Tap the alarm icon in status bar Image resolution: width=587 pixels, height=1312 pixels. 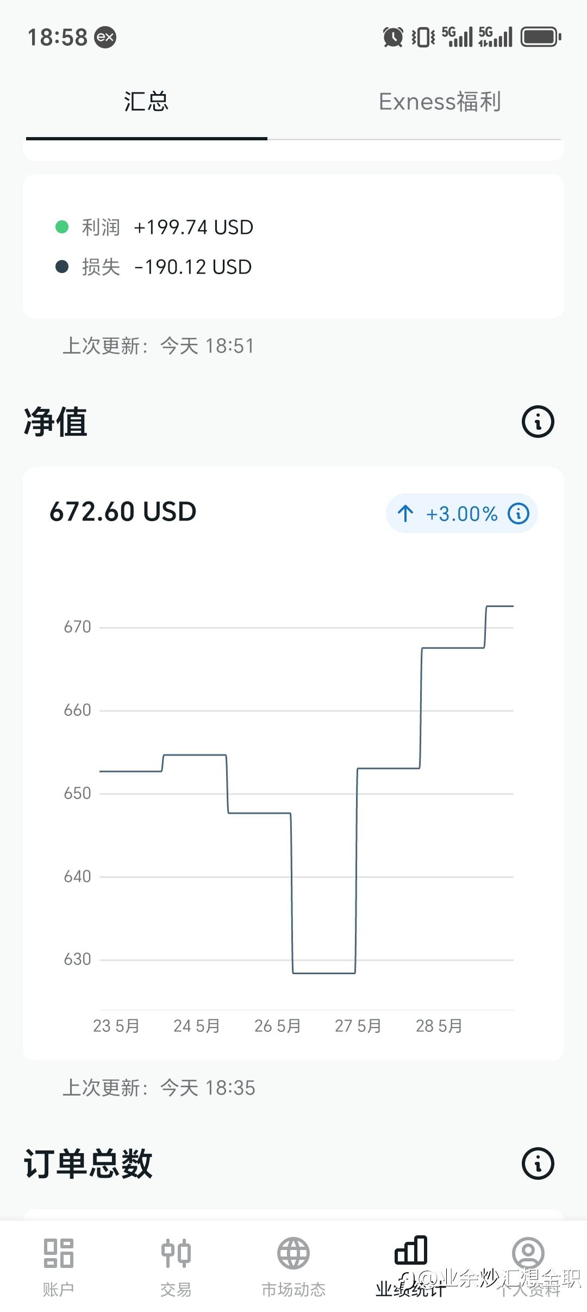tap(392, 37)
